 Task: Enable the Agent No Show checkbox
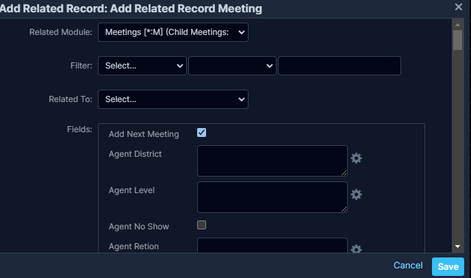(202, 225)
